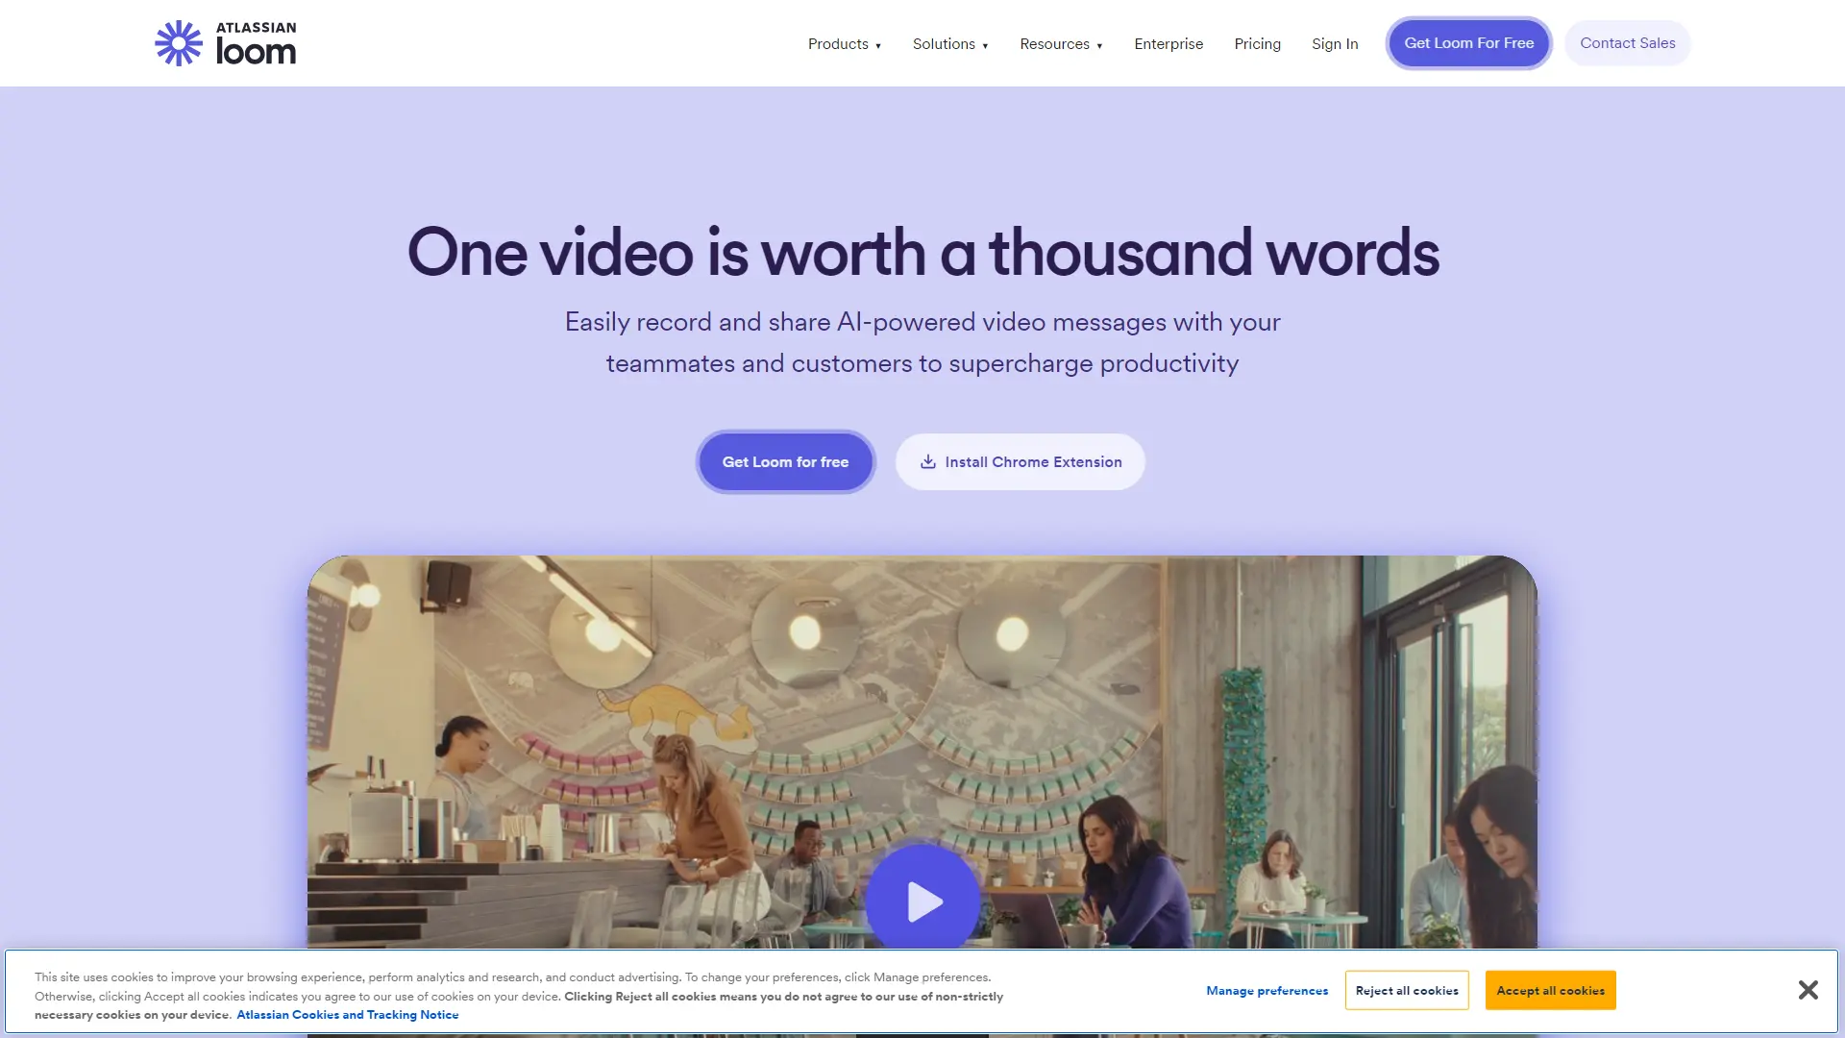This screenshot has height=1038, width=1845.
Task: Click the Sign In link
Action: [x=1335, y=44]
